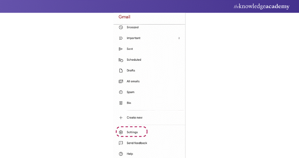This screenshot has height=158, width=299.
Task: Click the Scheduled send icon
Action: (121, 60)
